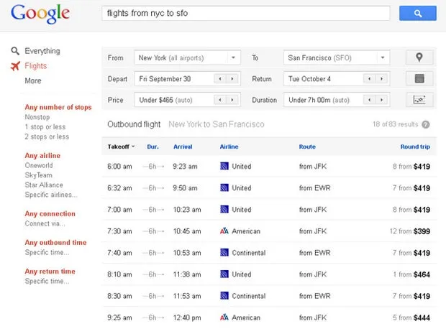Decrease the Price limit arrow

tap(220, 100)
